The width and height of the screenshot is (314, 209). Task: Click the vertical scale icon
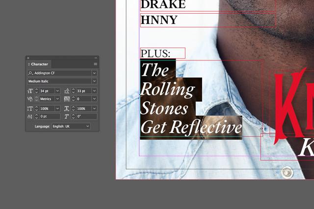[30, 108]
